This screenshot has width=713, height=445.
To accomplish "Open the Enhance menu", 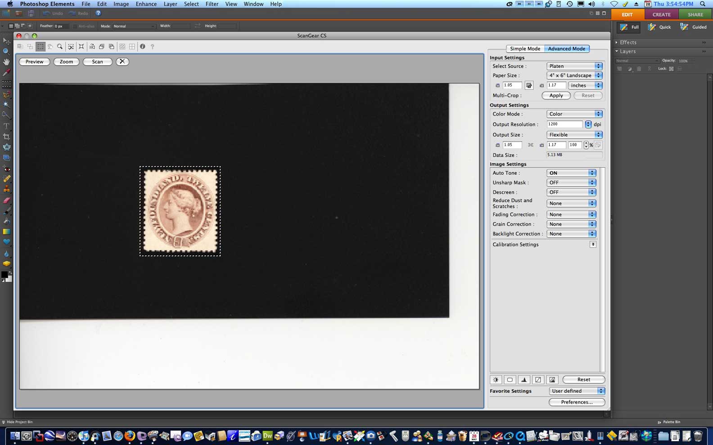I will (146, 4).
